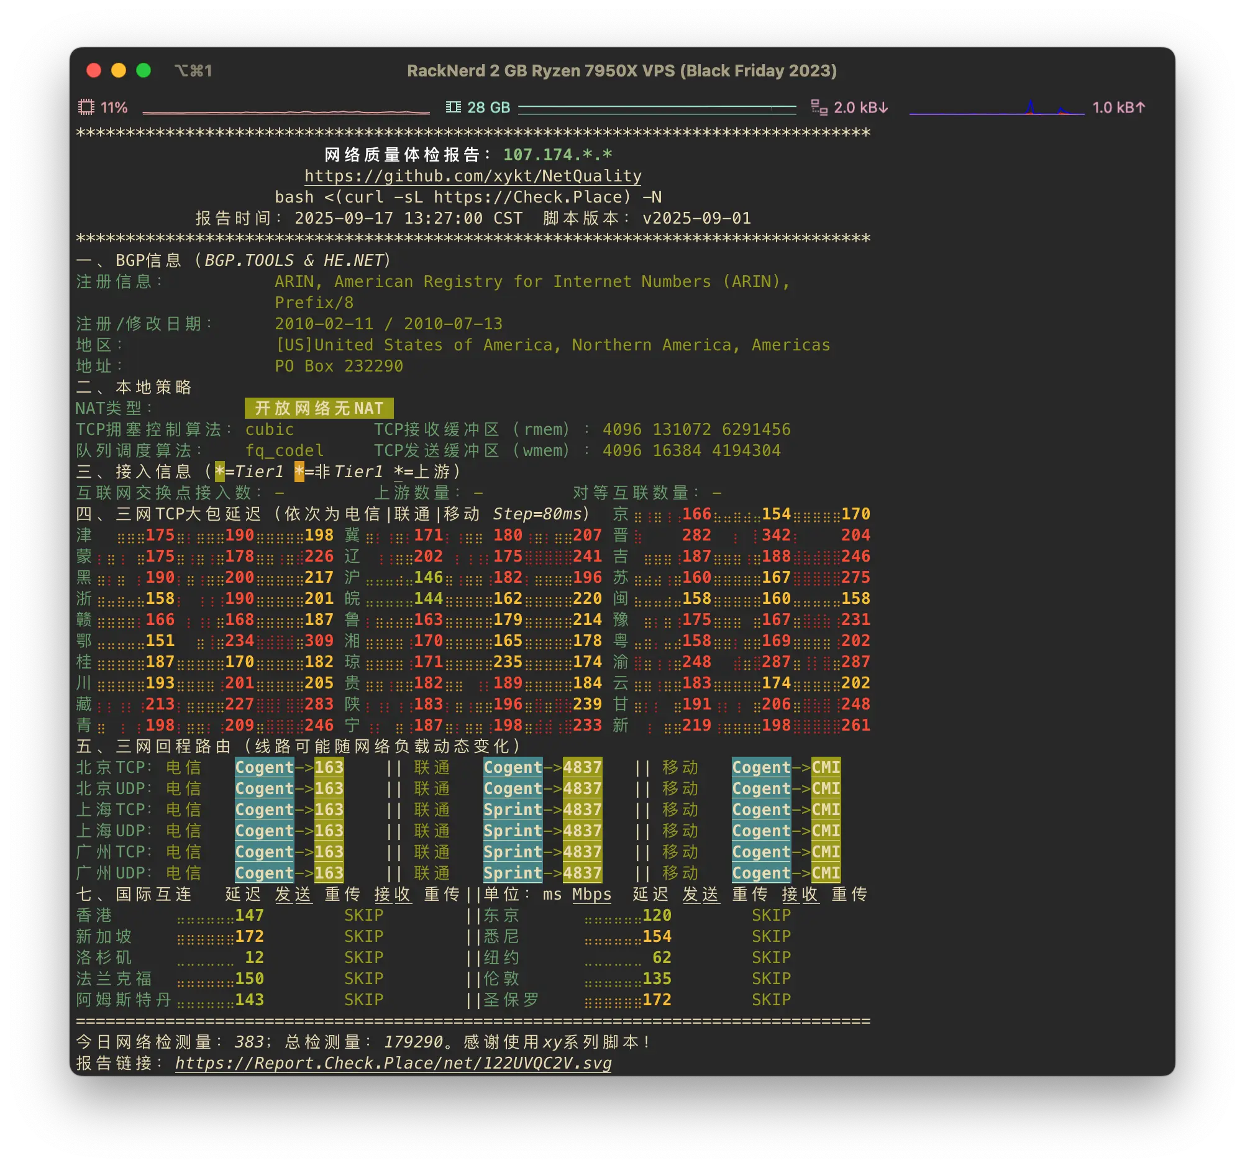The image size is (1245, 1168).
Task: Click the registration date 2010-02-11 / 2010-07-13
Action: pyautogui.click(x=388, y=324)
